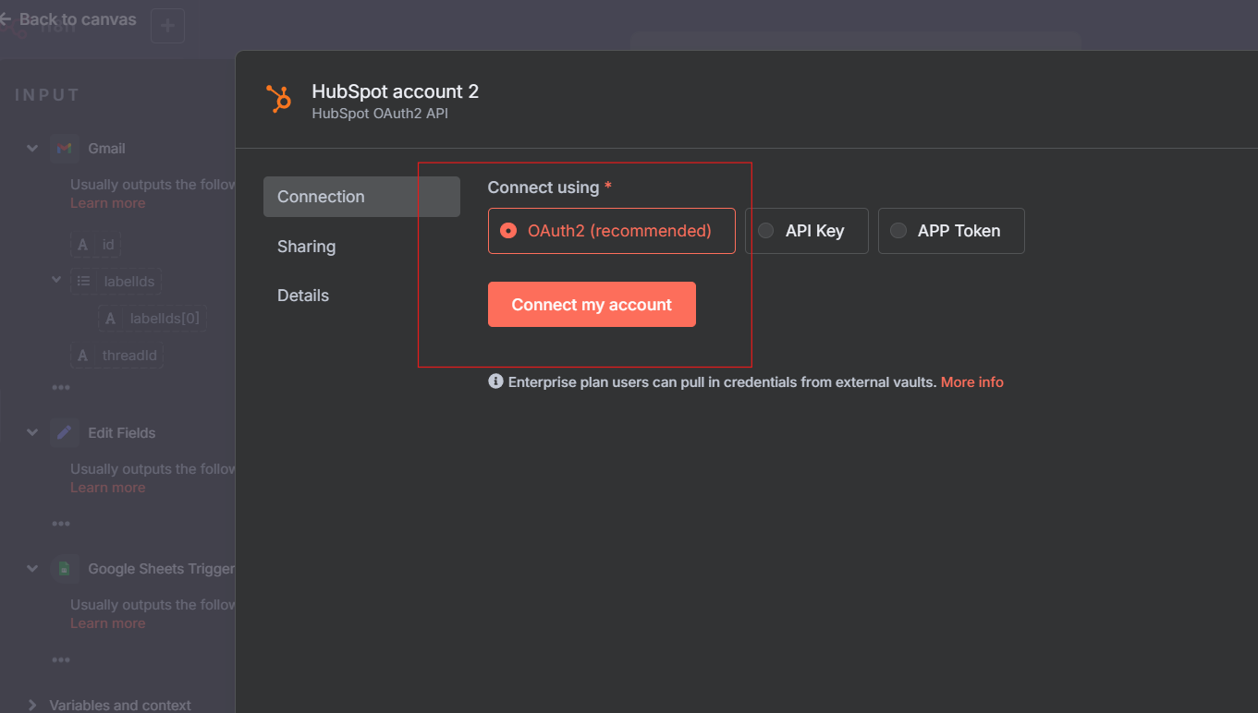The width and height of the screenshot is (1258, 713).
Task: Open the Connection tab
Action: point(361,197)
